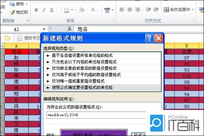Click formula field =mod(row(),2)=0
This screenshot has width=204, height=136.
point(96,115)
